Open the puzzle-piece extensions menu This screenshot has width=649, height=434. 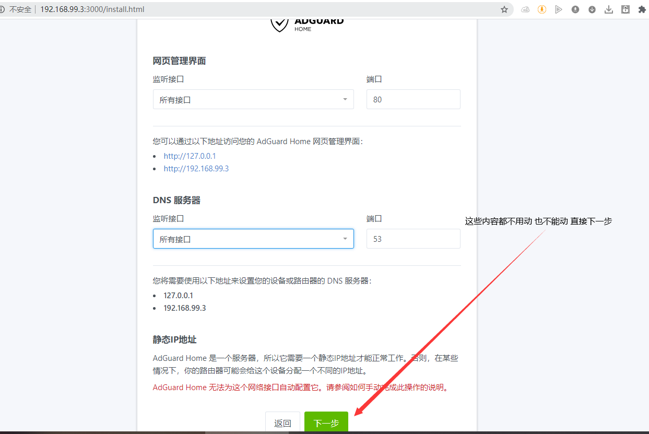(642, 9)
